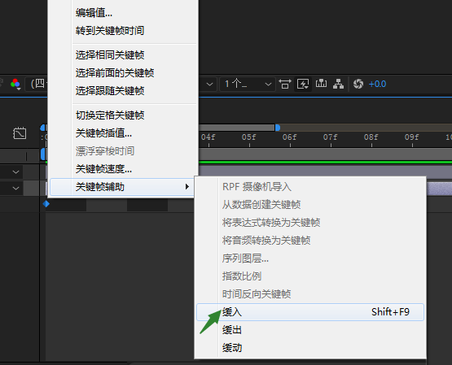
Task: Apply 缓入 easy ease in
Action: click(x=310, y=312)
